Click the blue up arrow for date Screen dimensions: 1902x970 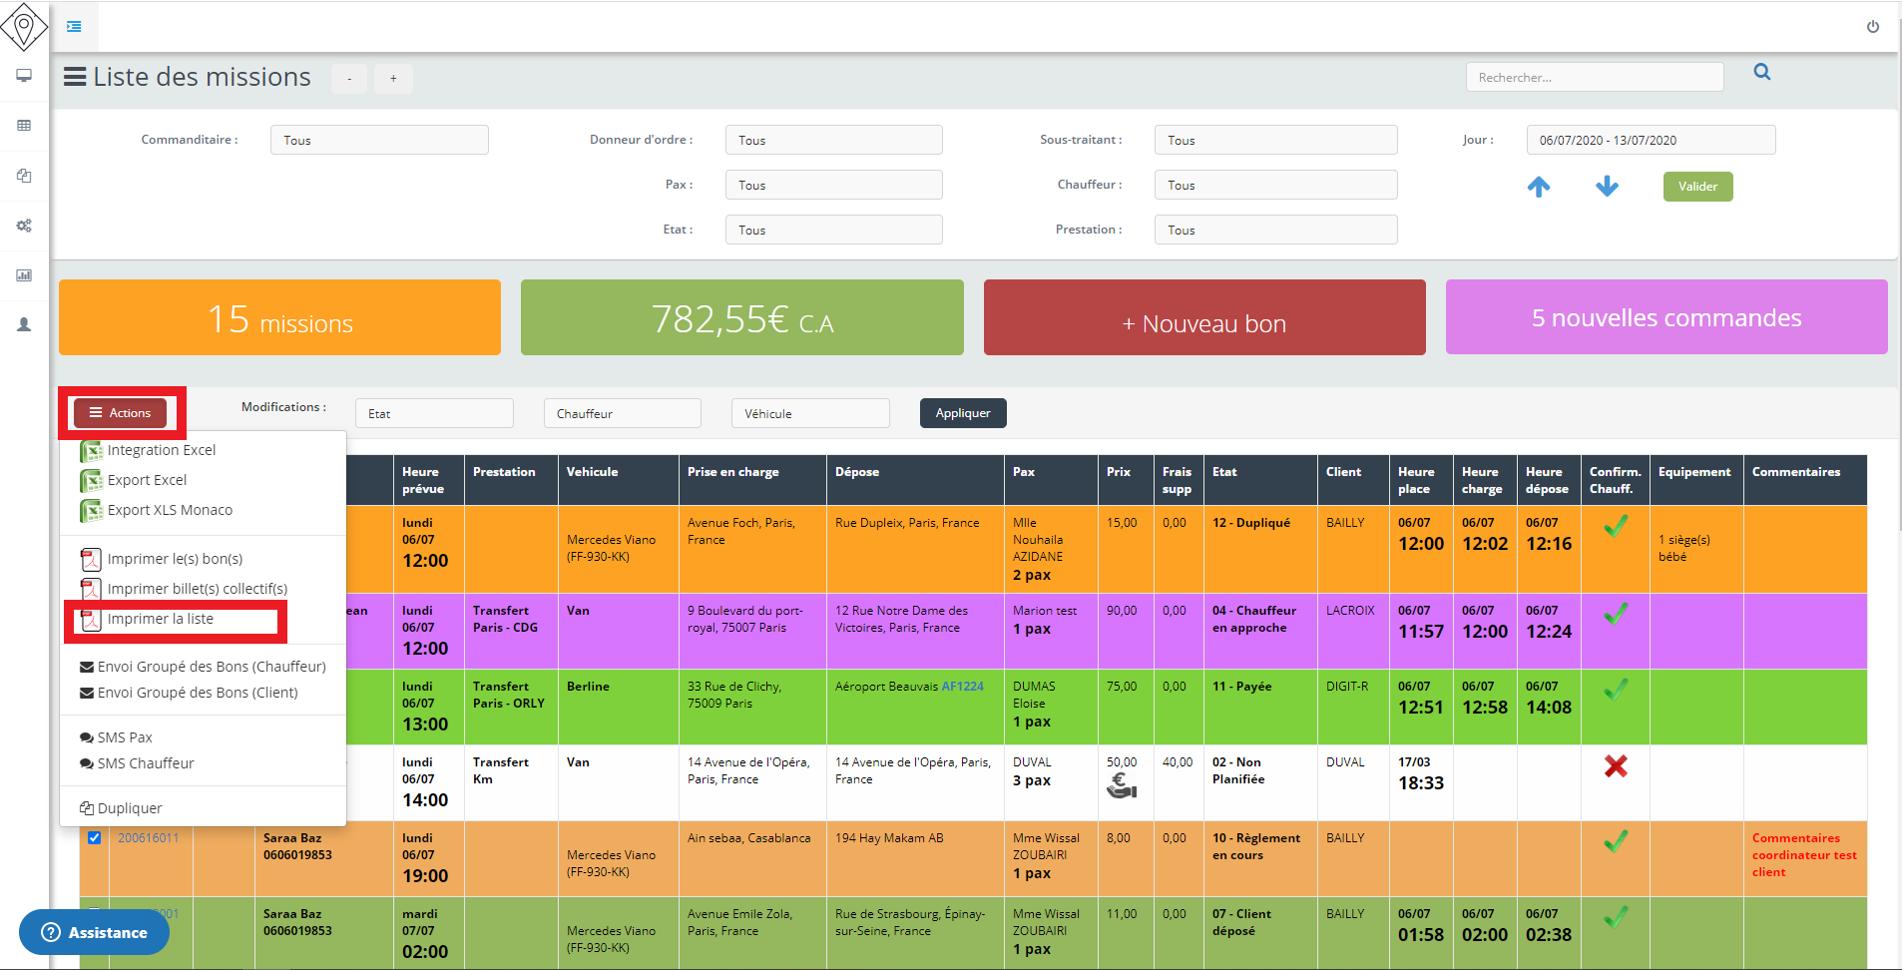tap(1538, 187)
